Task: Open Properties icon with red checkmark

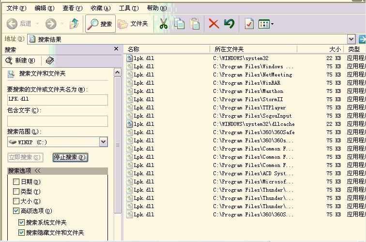Action: pyautogui.click(x=249, y=24)
